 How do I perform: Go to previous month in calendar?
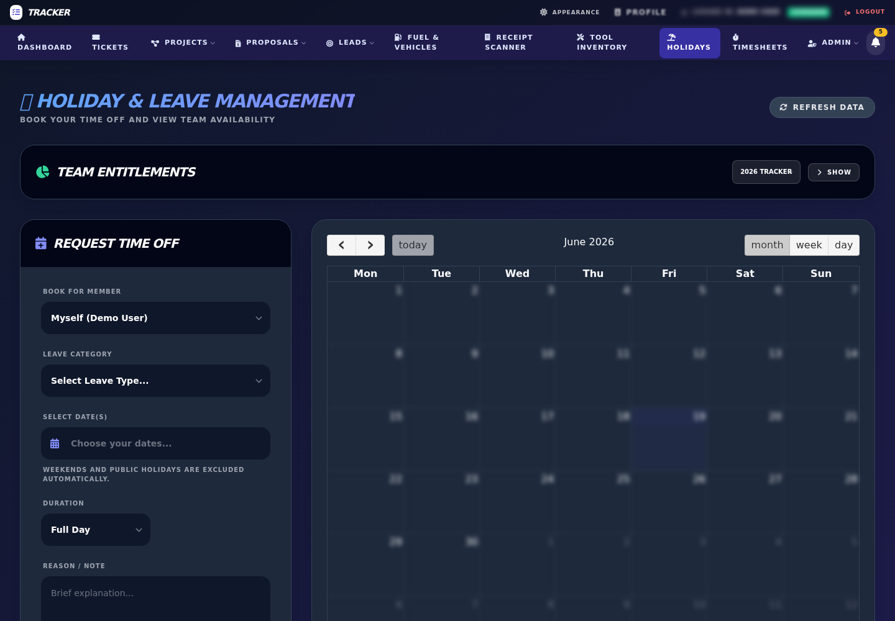pos(341,245)
